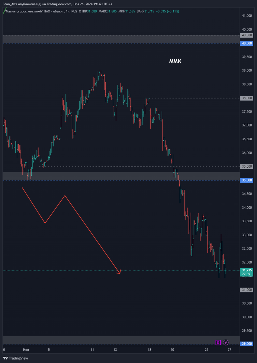Click the 38,000 dashed line price label
The image size is (257, 363).
click(247, 98)
